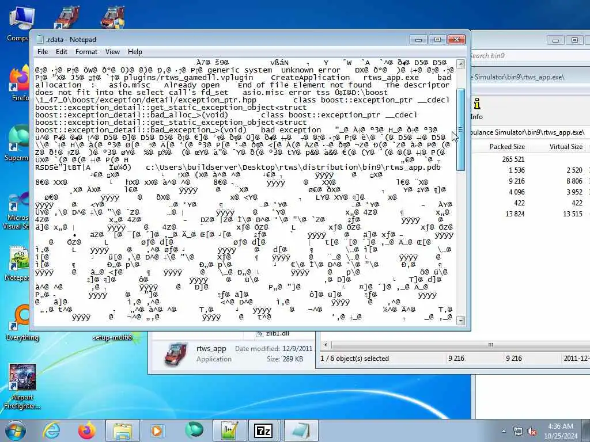Click the Info button in 7-Zip toolbar
Viewport: 590px width, 442px height.
coord(476,109)
